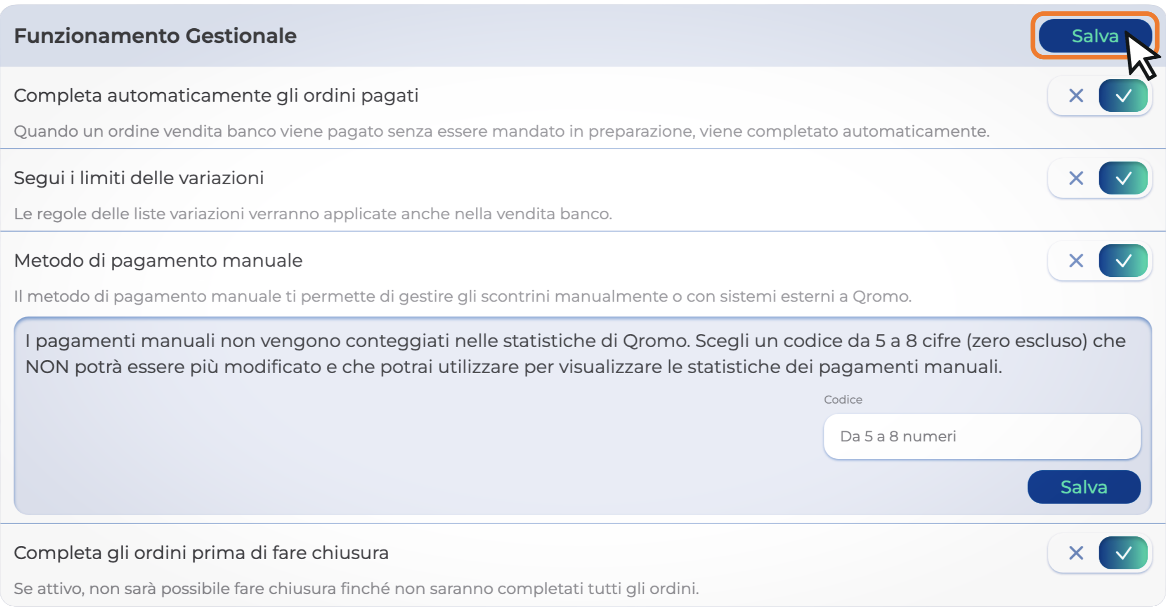Click the Metodo di pagamento manuale title
This screenshot has width=1166, height=613.
(158, 261)
